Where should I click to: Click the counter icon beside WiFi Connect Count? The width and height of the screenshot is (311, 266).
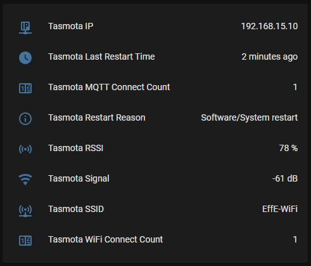point(25,241)
